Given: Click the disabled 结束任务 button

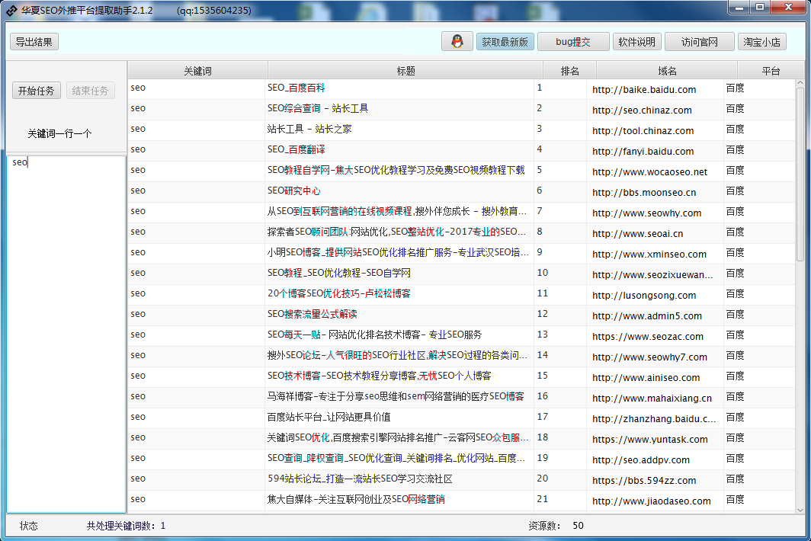Looking at the screenshot, I should click(x=90, y=91).
